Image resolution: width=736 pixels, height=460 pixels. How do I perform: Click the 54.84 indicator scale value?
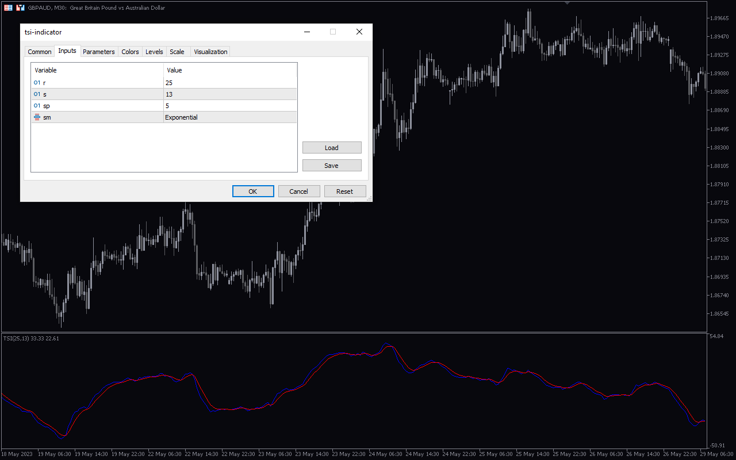pyautogui.click(x=718, y=336)
